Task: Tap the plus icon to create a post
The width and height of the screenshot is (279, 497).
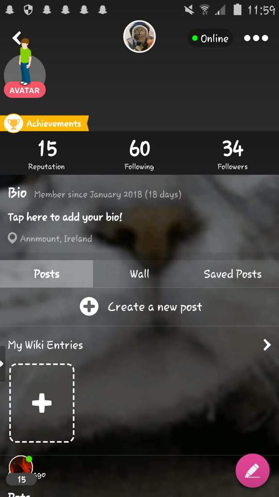Action: [89, 307]
